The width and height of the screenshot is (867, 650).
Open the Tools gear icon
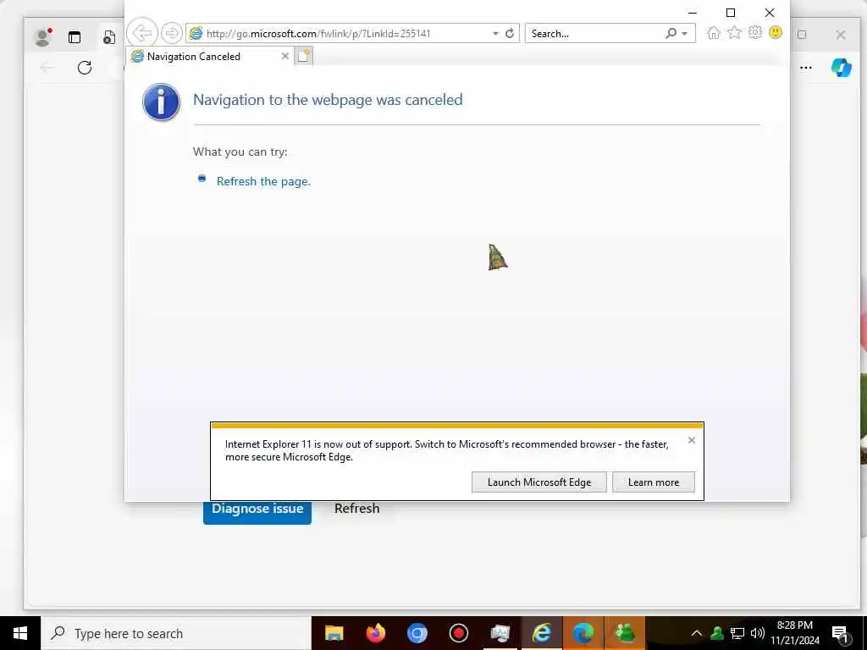(754, 33)
